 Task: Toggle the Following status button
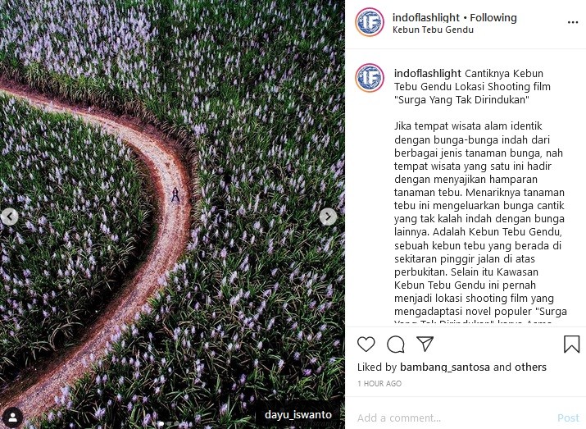[493, 17]
